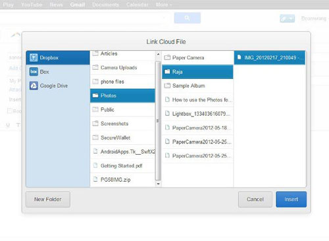Open the Screenshots folder

[x=122, y=124]
